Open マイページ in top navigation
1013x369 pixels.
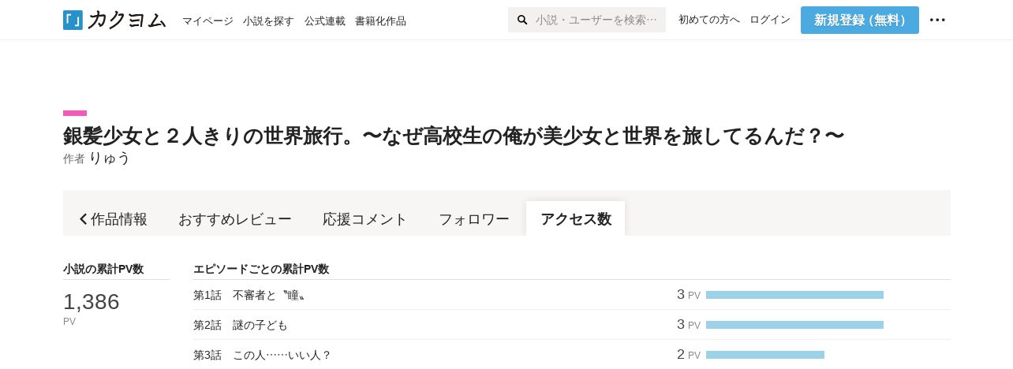207,21
